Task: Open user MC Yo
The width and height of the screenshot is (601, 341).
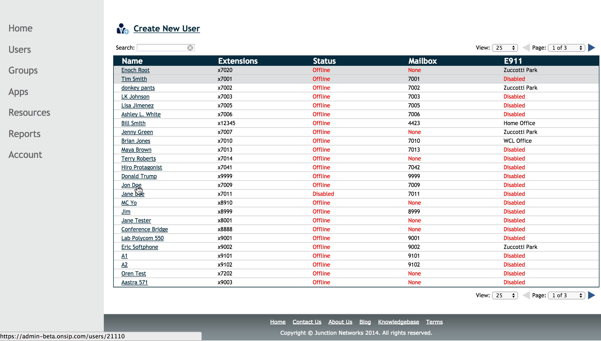Action: [x=129, y=203]
